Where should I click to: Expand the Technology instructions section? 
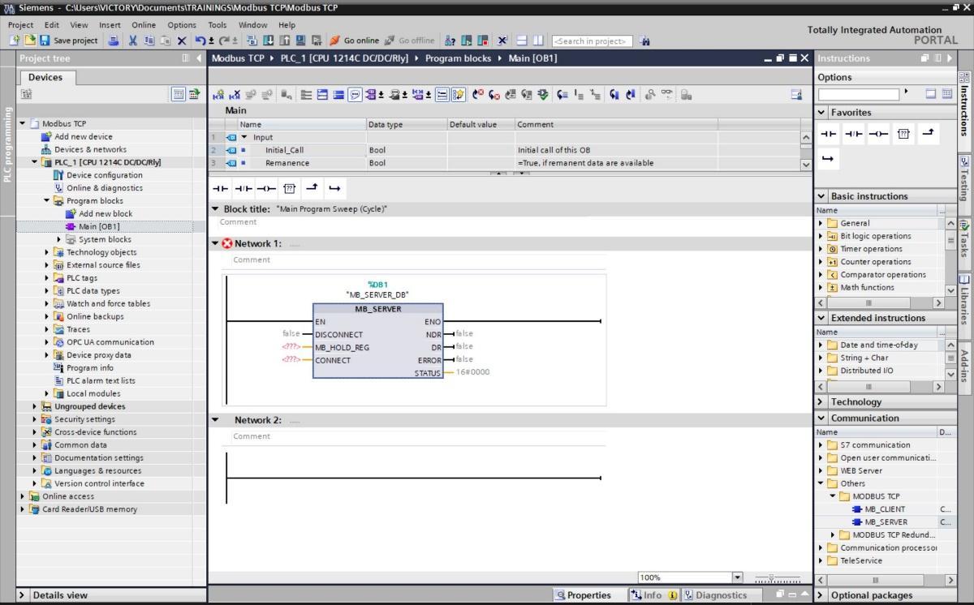click(821, 401)
